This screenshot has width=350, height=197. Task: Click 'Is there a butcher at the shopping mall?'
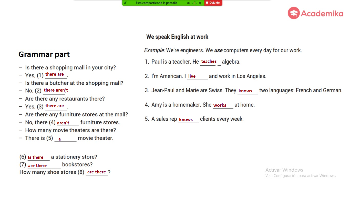[74, 83]
